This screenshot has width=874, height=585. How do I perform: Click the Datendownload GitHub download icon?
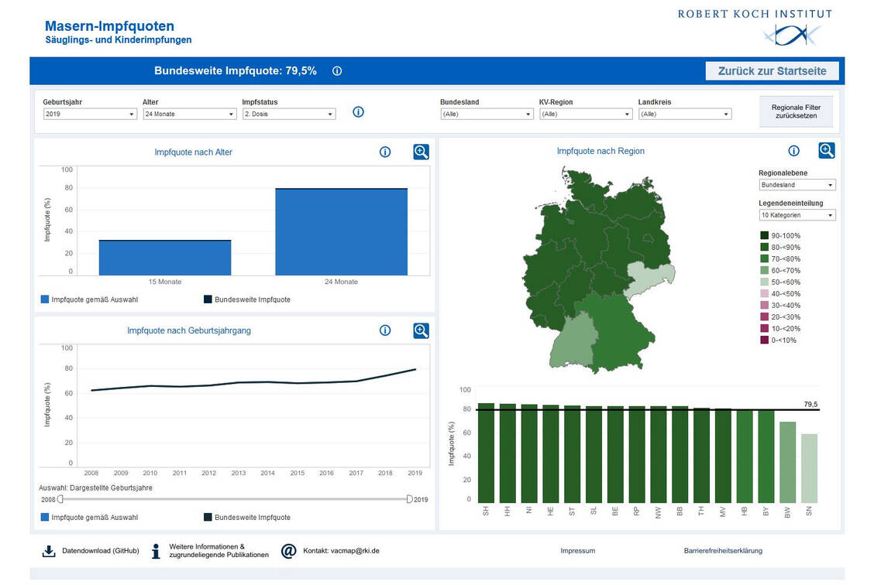tap(49, 551)
